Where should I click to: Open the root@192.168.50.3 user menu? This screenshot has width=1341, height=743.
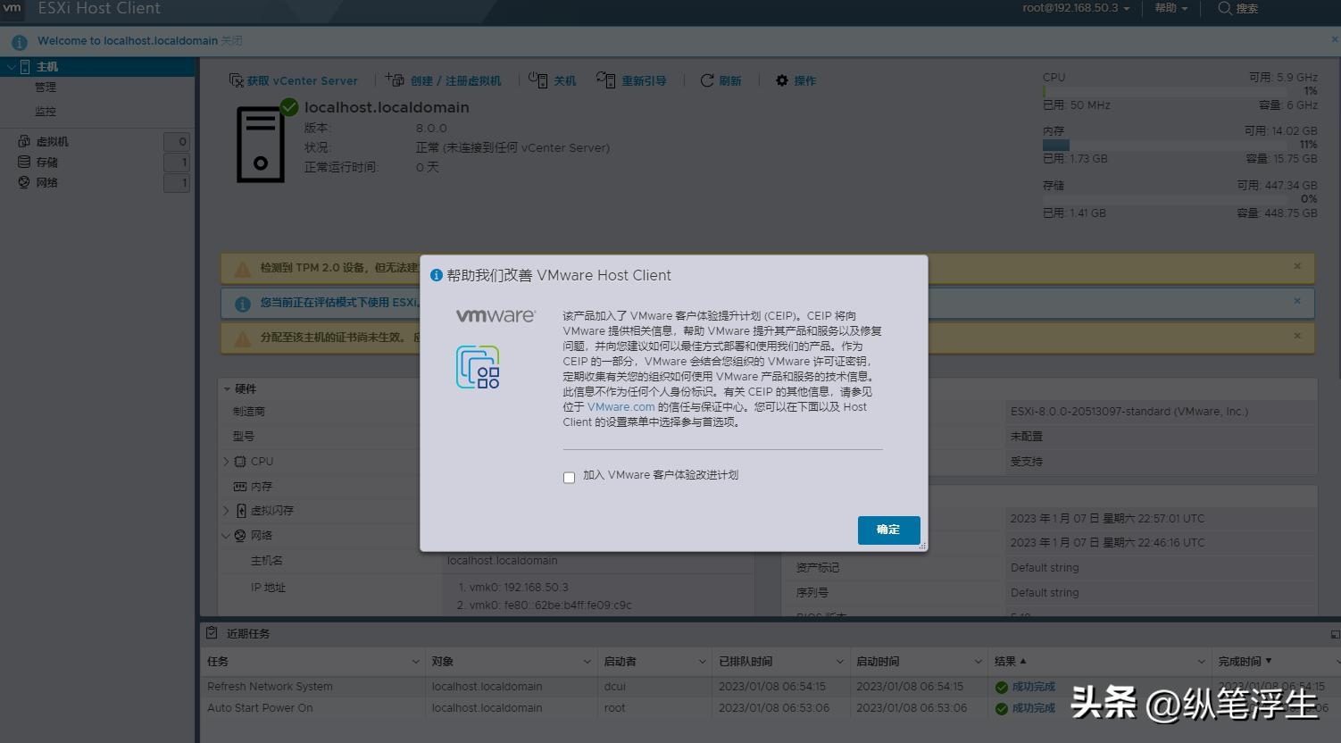(x=1077, y=9)
